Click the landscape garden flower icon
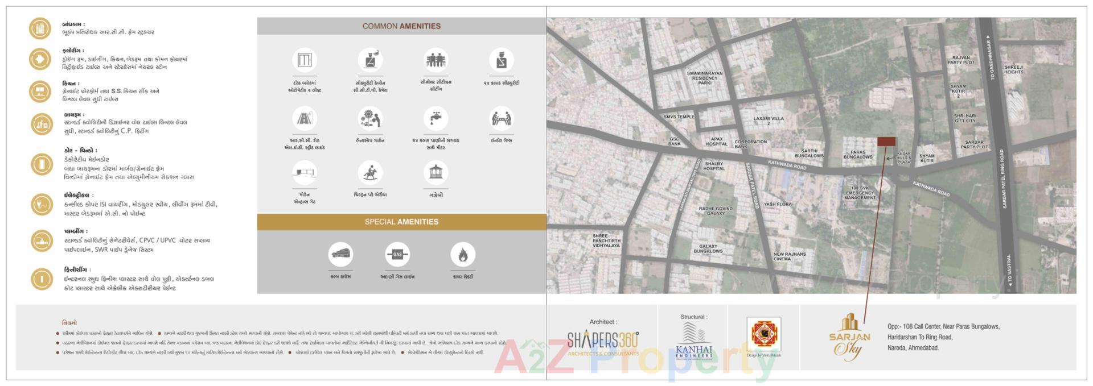Screen dimensions: 1093x386 (370, 119)
